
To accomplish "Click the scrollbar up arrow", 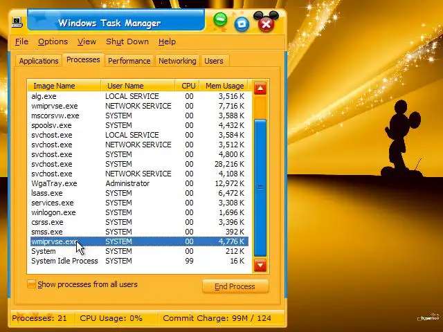I will (260, 89).
